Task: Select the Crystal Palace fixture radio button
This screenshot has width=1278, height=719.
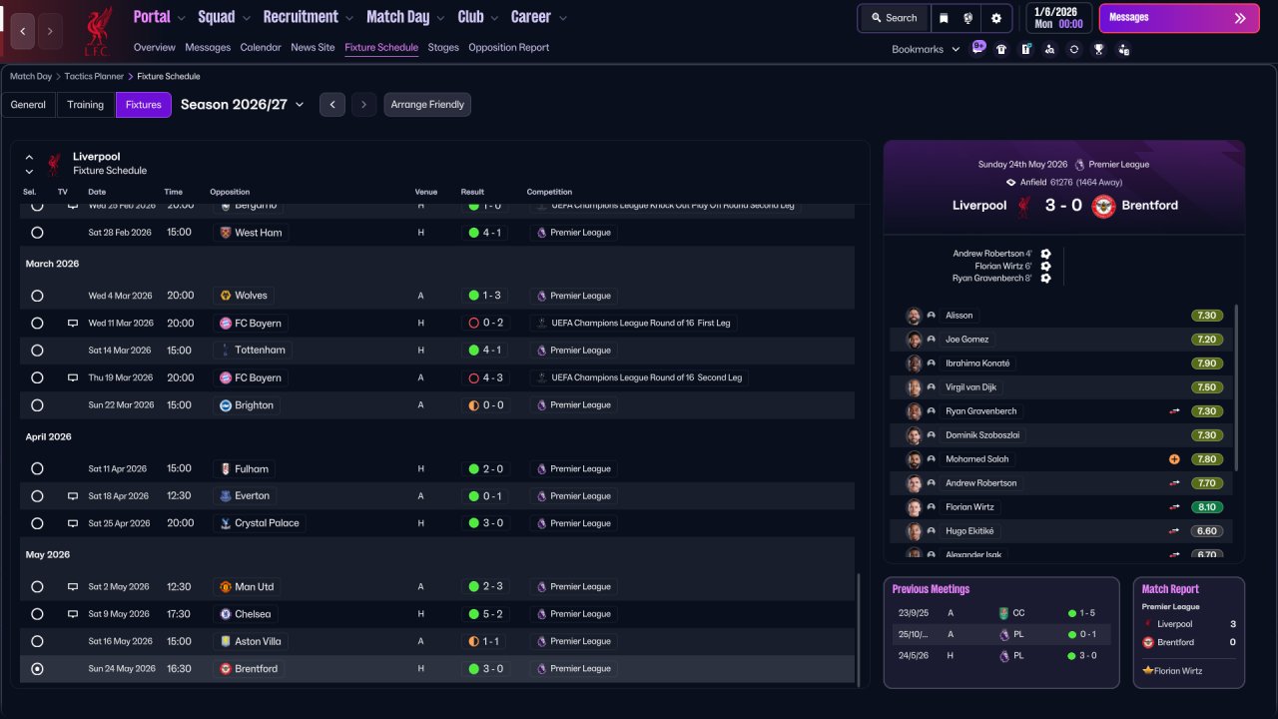Action: pyautogui.click(x=37, y=523)
